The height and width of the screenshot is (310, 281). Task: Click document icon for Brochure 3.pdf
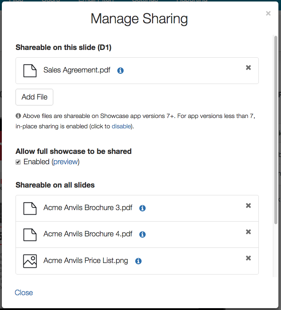pyautogui.click(x=30, y=208)
